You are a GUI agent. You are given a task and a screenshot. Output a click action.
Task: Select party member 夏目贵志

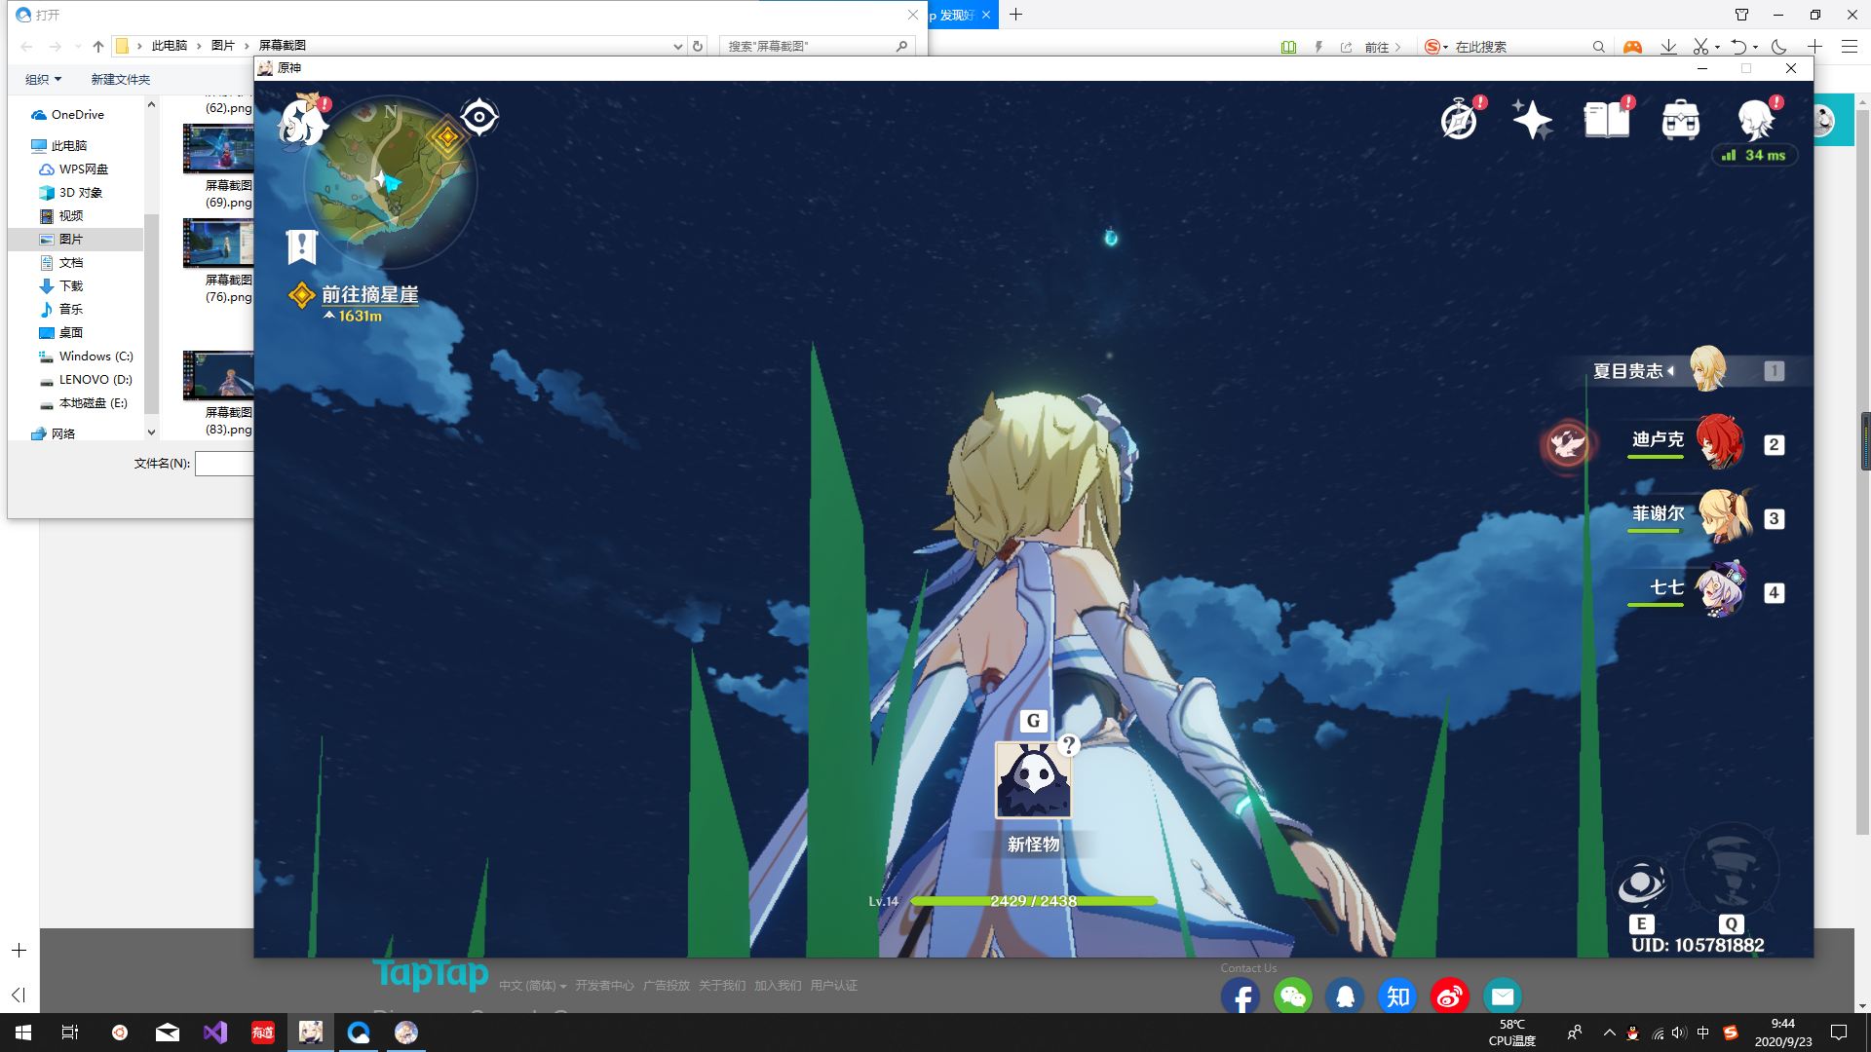pyautogui.click(x=1691, y=370)
